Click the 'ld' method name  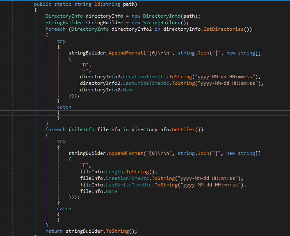click(x=97, y=4)
